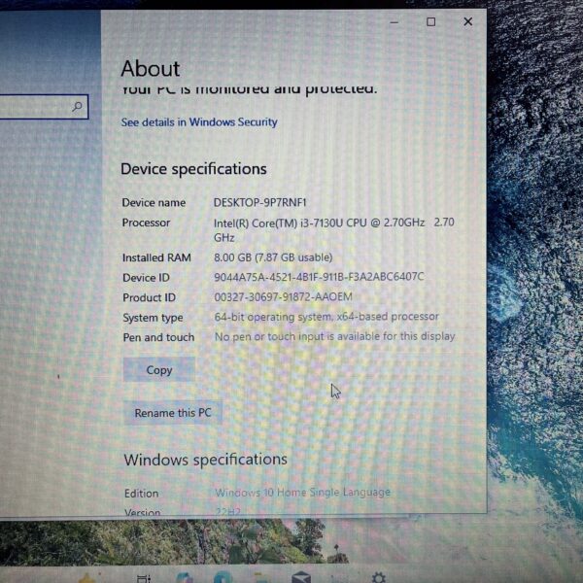Image resolution: width=583 pixels, height=583 pixels.
Task: Click the Processor label
Action: click(x=146, y=223)
